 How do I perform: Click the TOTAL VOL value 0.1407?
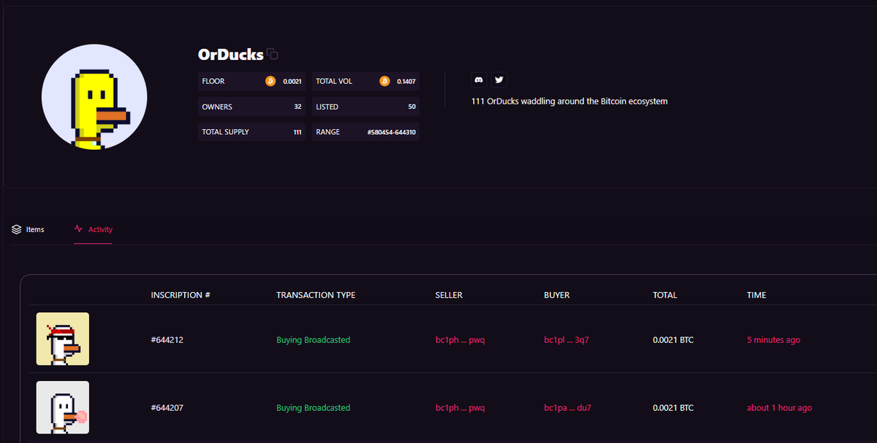click(406, 81)
